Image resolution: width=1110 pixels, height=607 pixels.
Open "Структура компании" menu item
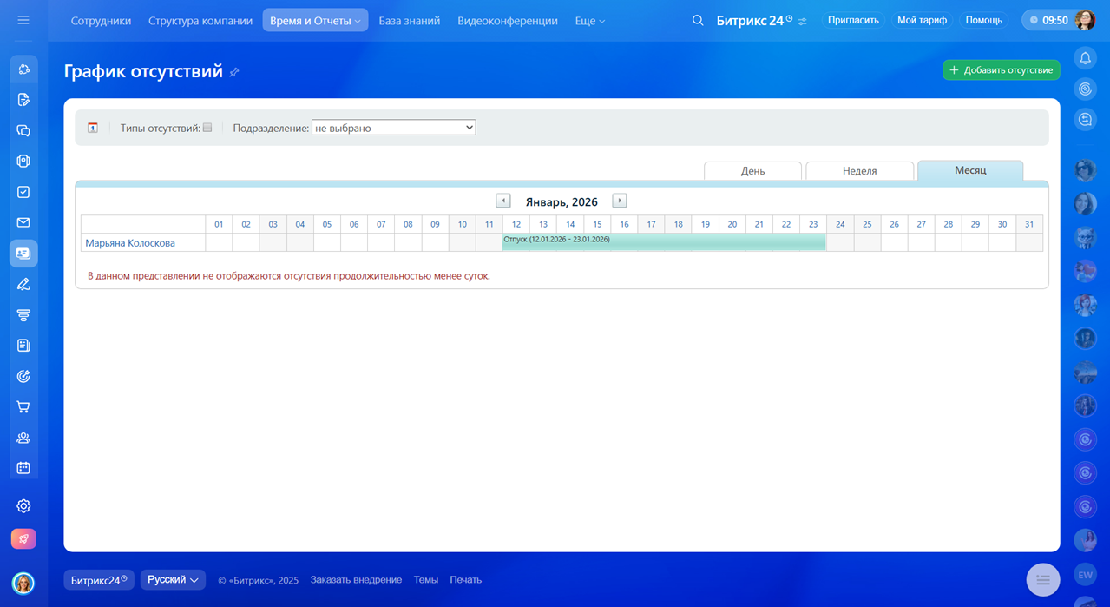point(200,20)
